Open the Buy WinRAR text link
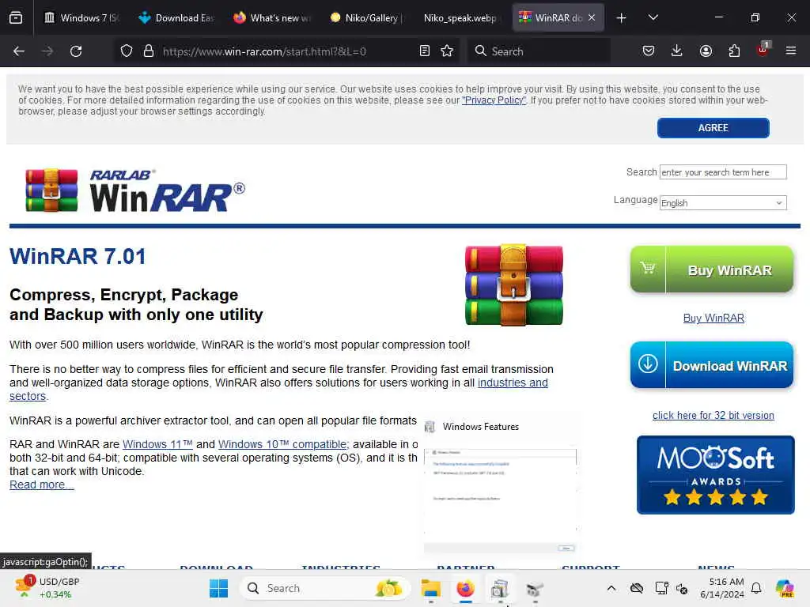 click(x=713, y=318)
